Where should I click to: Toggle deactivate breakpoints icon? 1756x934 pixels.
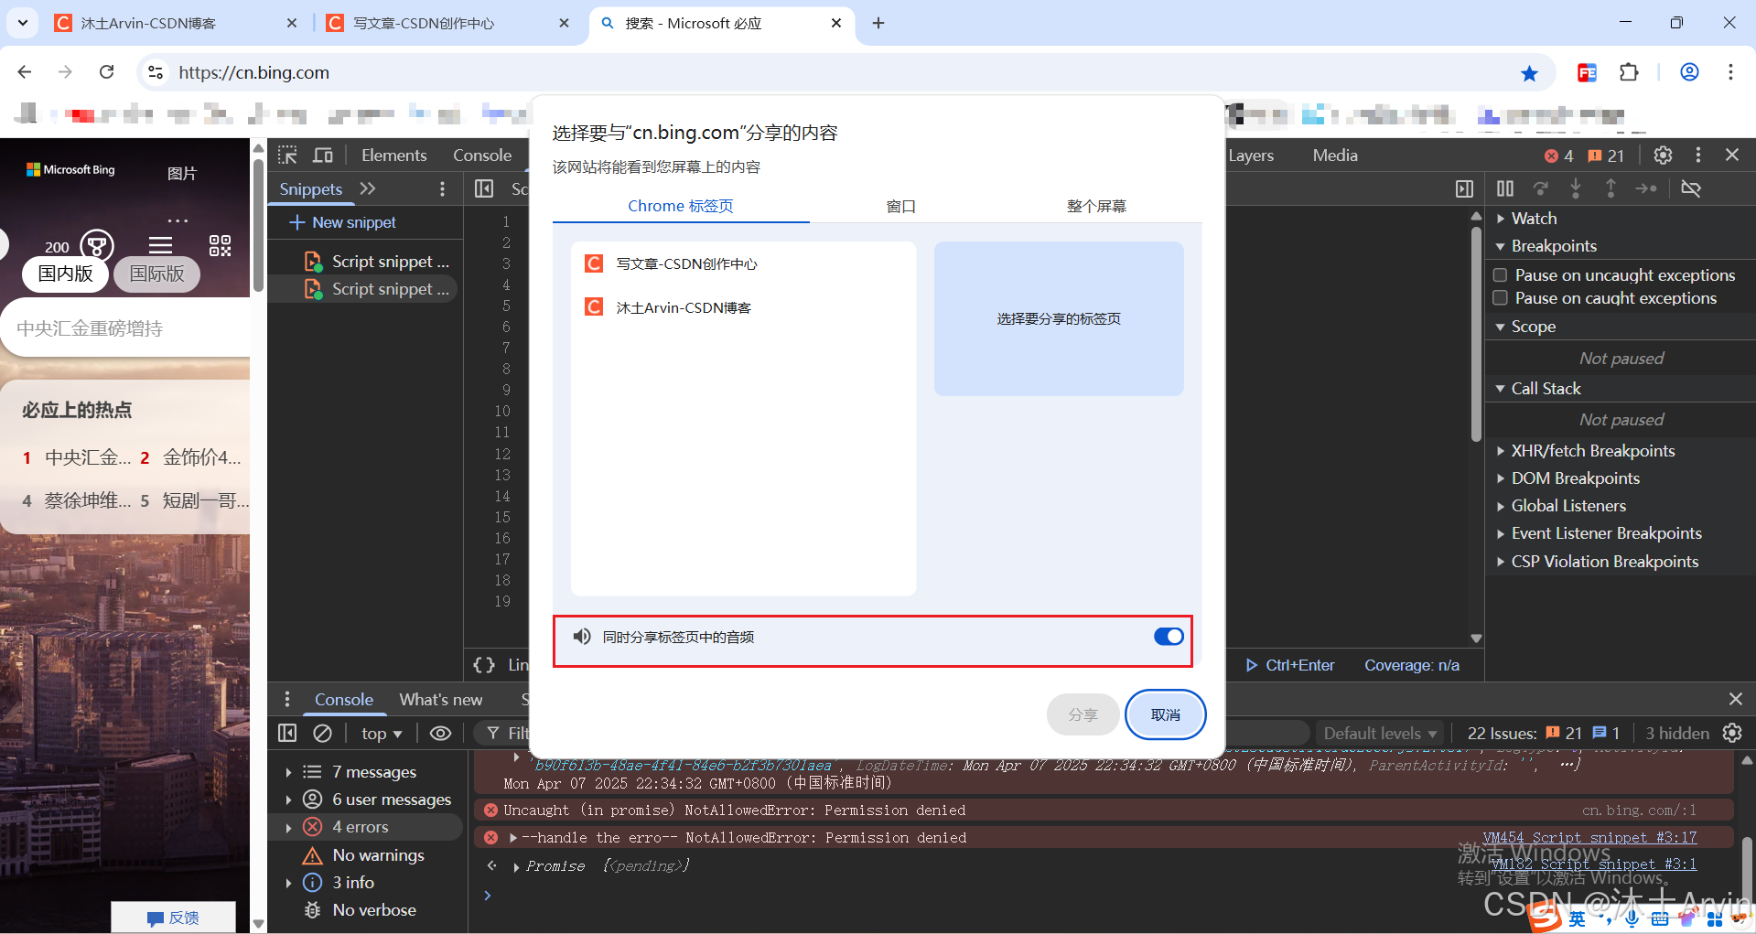[1690, 188]
